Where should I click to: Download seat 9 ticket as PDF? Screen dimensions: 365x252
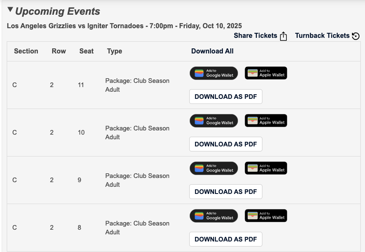point(226,192)
